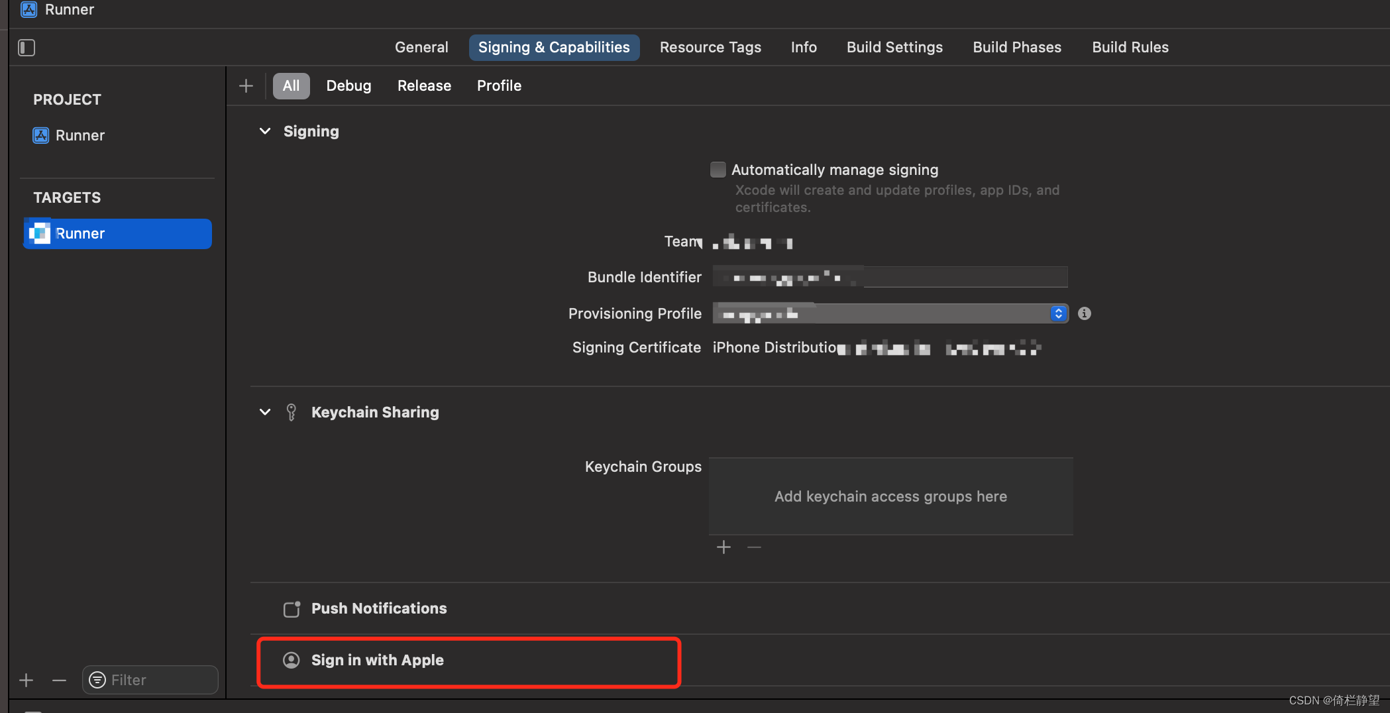
Task: Enable Automatically manage signing checkbox
Action: (718, 170)
